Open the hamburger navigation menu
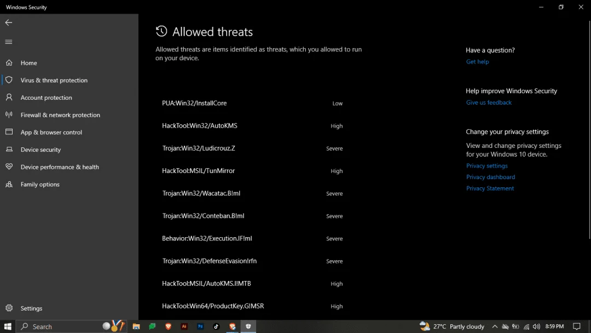Viewport: 591px width, 333px height. coord(9,42)
